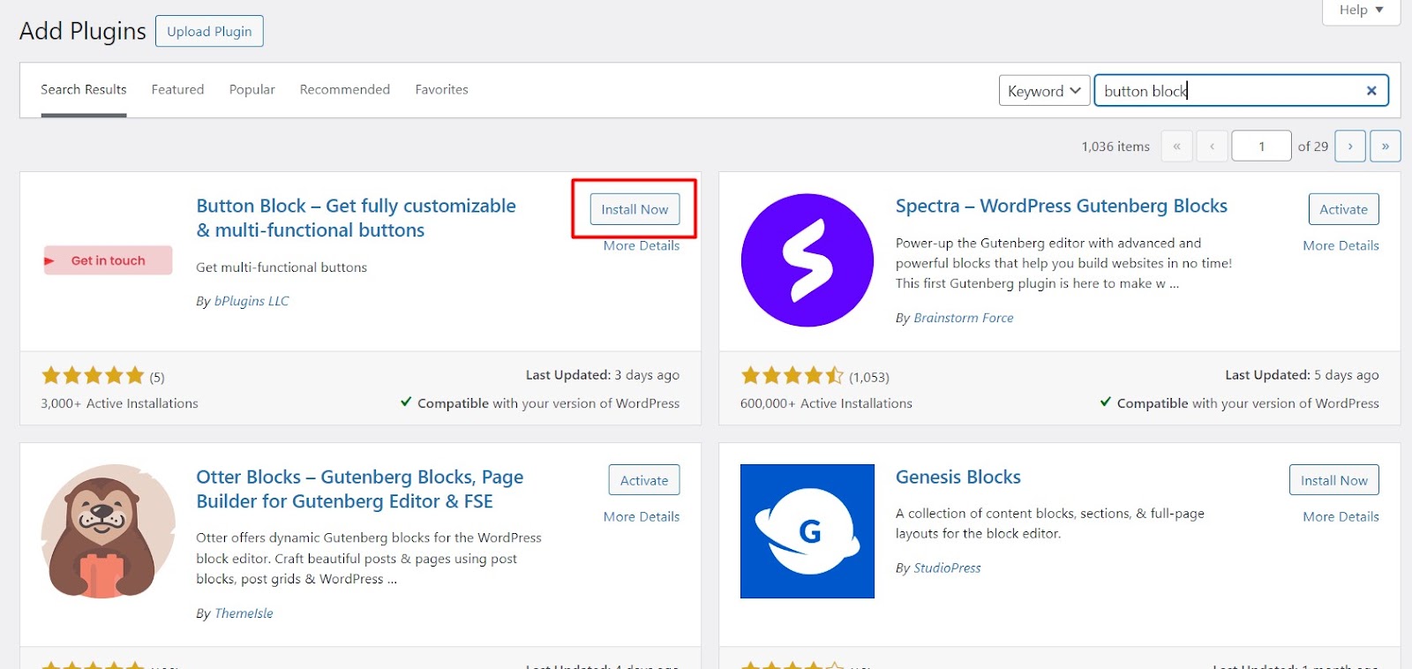Click the '600,000+ Active Installations' text

coord(826,403)
